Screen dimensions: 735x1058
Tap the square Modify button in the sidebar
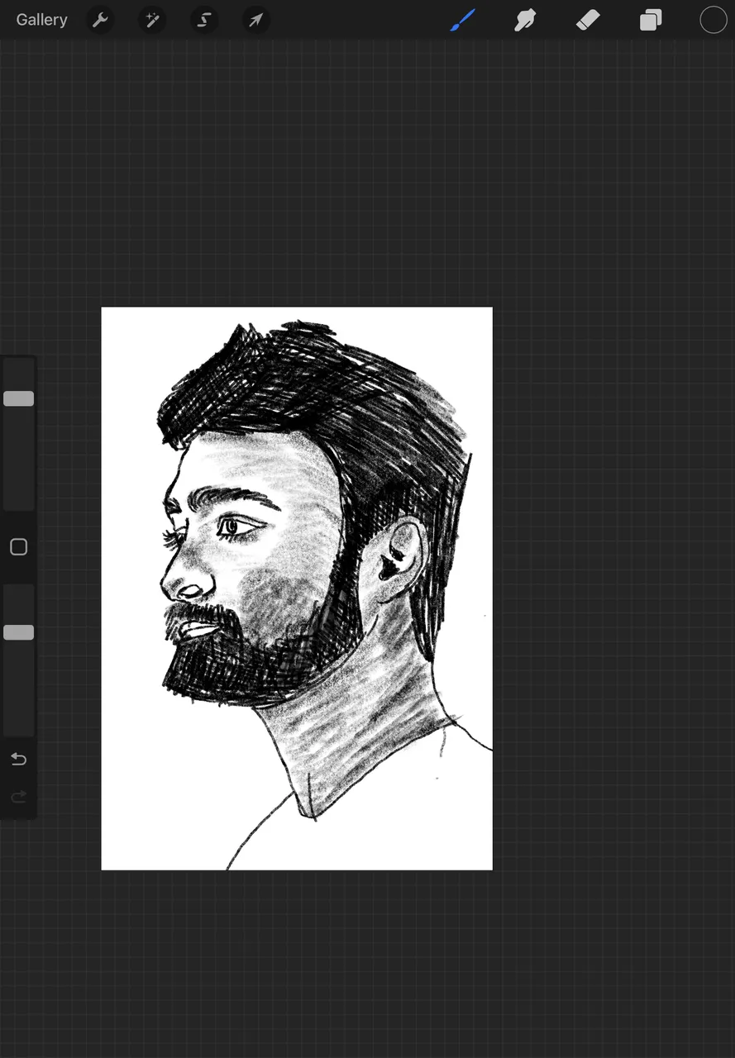[x=18, y=547]
